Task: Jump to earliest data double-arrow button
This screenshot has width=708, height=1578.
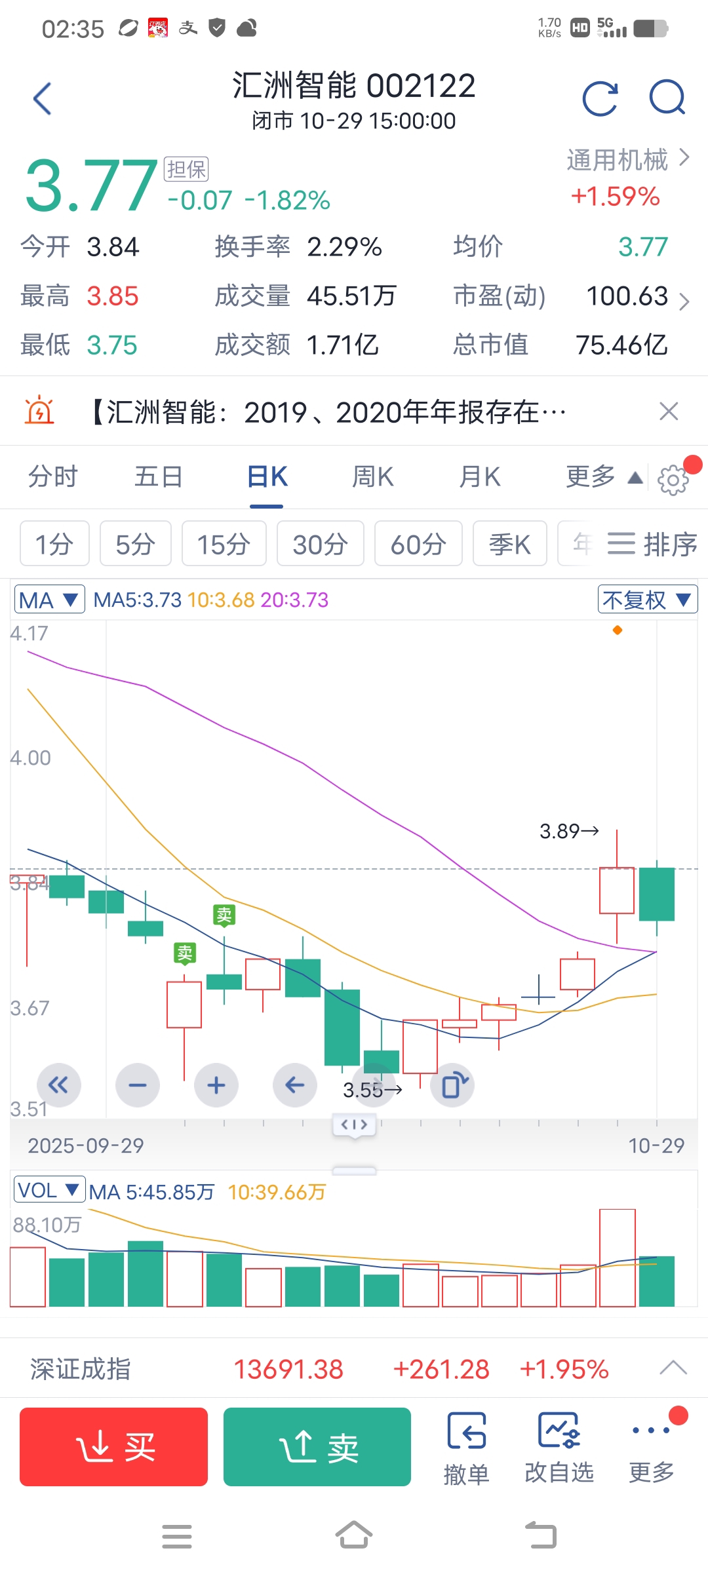Action: coord(59,1085)
